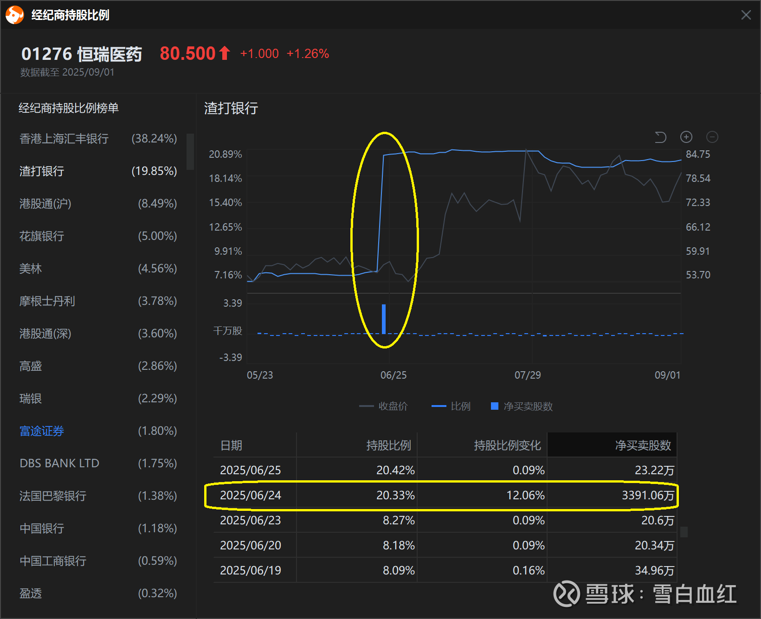The width and height of the screenshot is (761, 619).
Task: Reset the chart view with undo icon
Action: point(660,137)
